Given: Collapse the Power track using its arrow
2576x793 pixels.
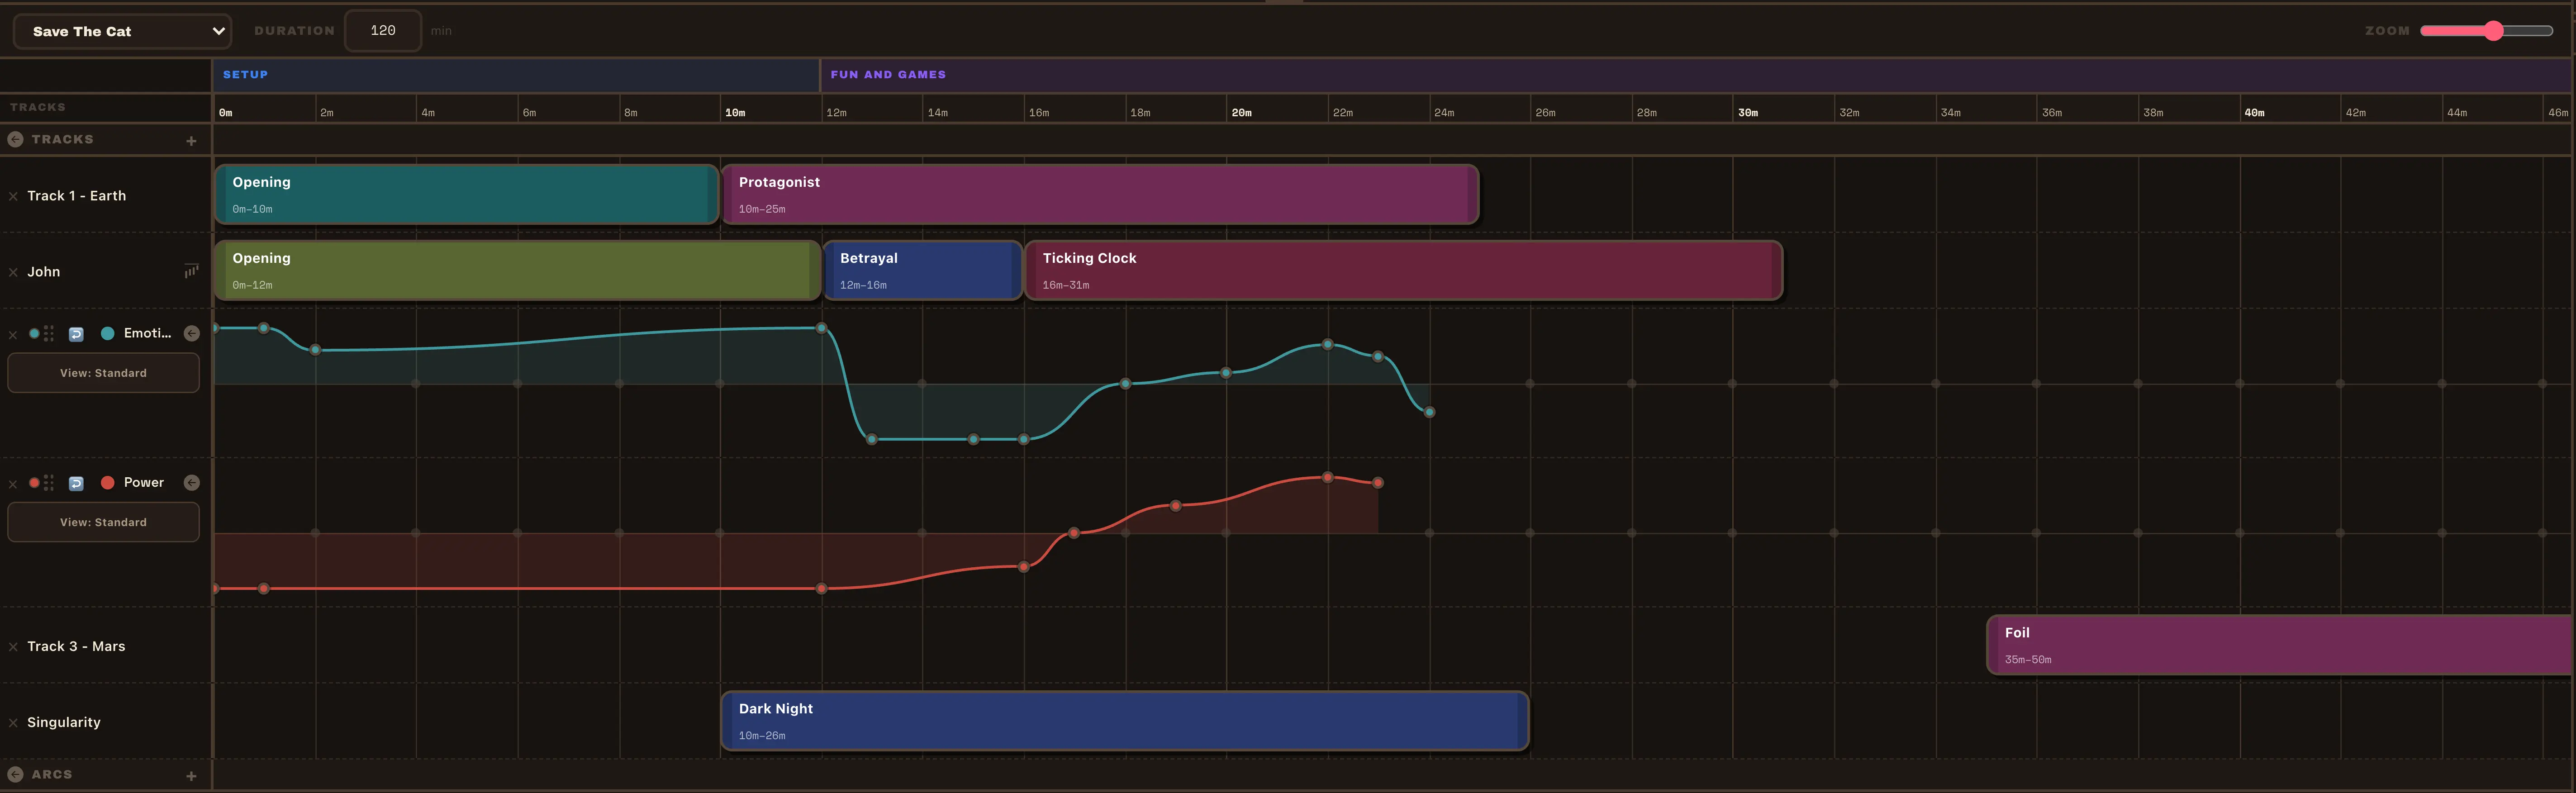Looking at the screenshot, I should [x=192, y=483].
